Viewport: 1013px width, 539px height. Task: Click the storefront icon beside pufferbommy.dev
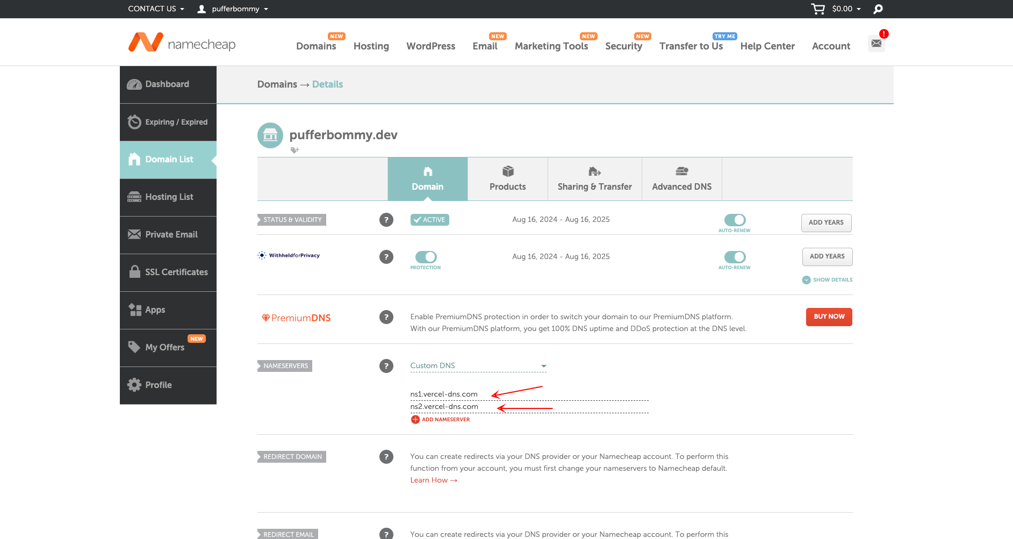(270, 135)
